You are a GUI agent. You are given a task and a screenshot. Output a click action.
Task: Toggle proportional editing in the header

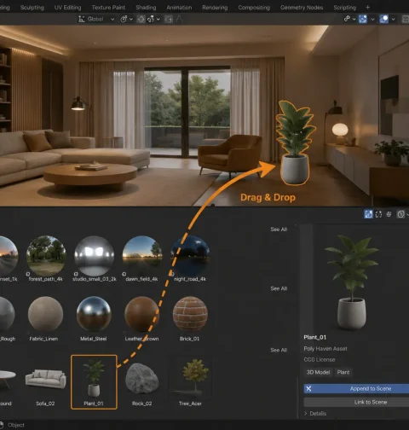169,19
